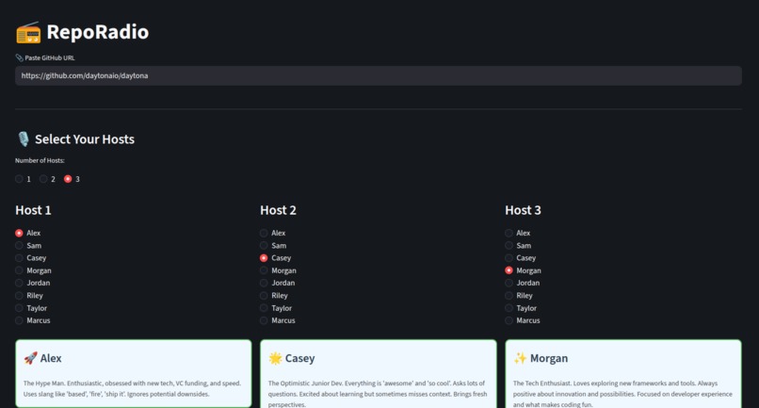Choose Casey for Host 2
Image resolution: width=759 pixels, height=408 pixels.
point(275,258)
